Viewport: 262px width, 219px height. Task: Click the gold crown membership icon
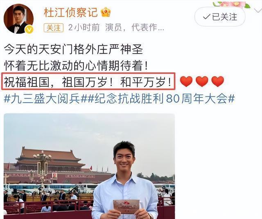(106, 12)
